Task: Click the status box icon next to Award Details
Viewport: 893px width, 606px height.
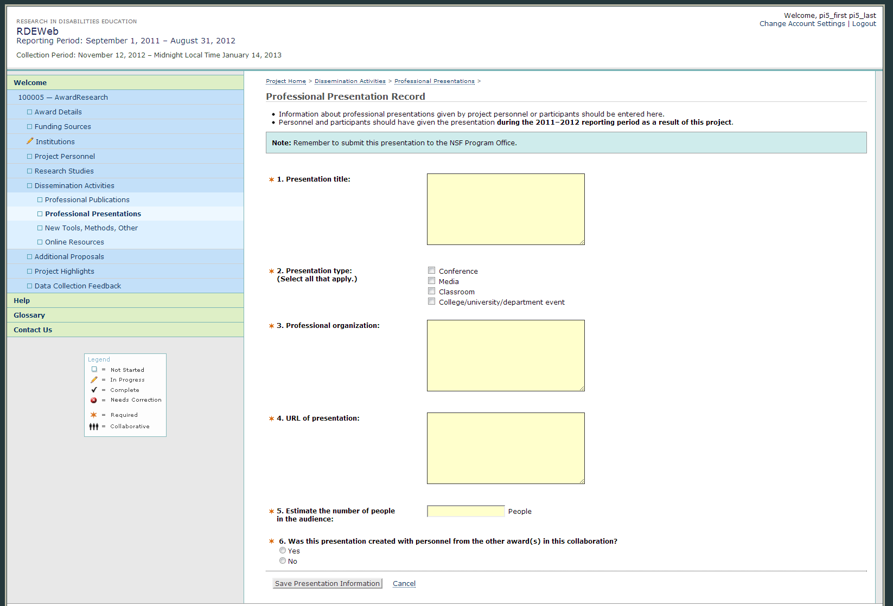Action: click(29, 112)
